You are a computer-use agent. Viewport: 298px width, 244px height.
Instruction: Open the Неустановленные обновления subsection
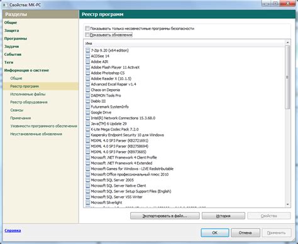(36, 134)
